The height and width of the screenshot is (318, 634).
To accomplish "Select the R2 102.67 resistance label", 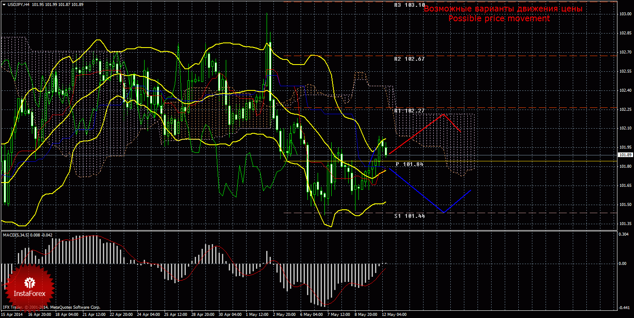I will point(409,59).
